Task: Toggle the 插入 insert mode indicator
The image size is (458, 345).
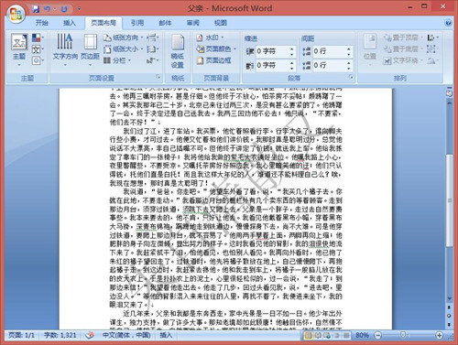Action: point(166,335)
